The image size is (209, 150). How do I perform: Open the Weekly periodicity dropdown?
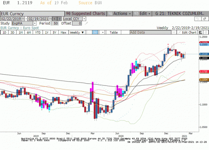77,32
